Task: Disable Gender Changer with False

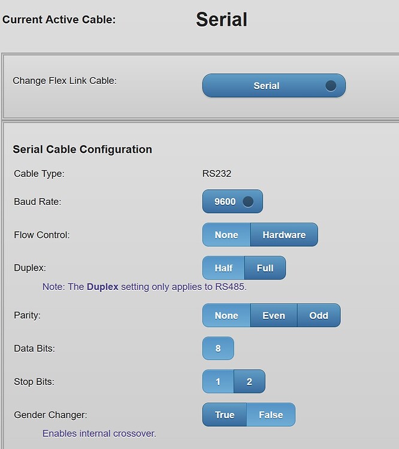Action: 271,414
